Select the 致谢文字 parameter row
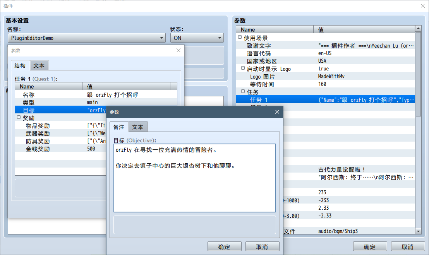Image resolution: width=429 pixels, height=255 pixels. 326,46
